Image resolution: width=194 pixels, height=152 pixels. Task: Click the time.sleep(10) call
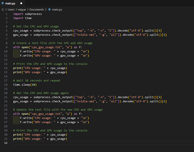point(25,85)
